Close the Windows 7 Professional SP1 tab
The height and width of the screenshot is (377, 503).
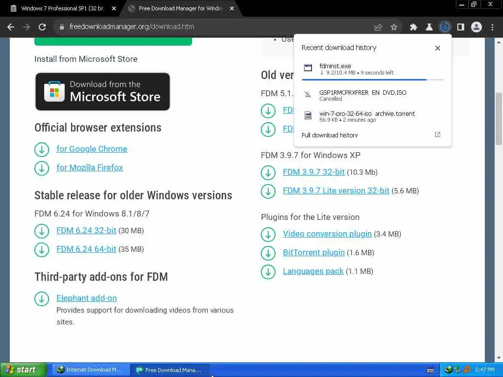114,9
